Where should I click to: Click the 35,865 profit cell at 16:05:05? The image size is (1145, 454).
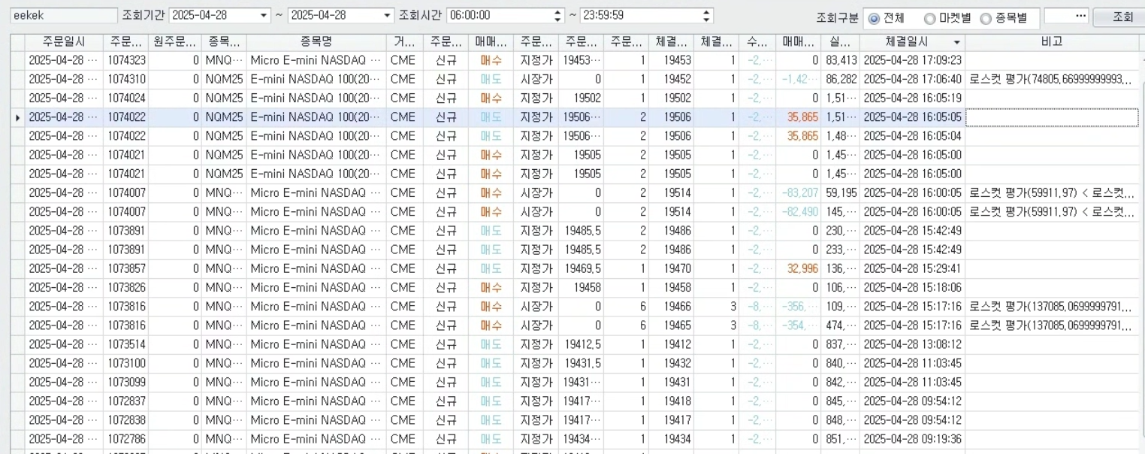point(798,117)
